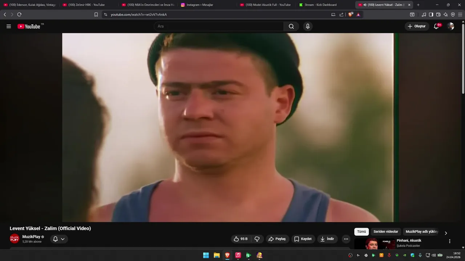
Task: Open the playlist music note icon
Action: [x=424, y=14]
